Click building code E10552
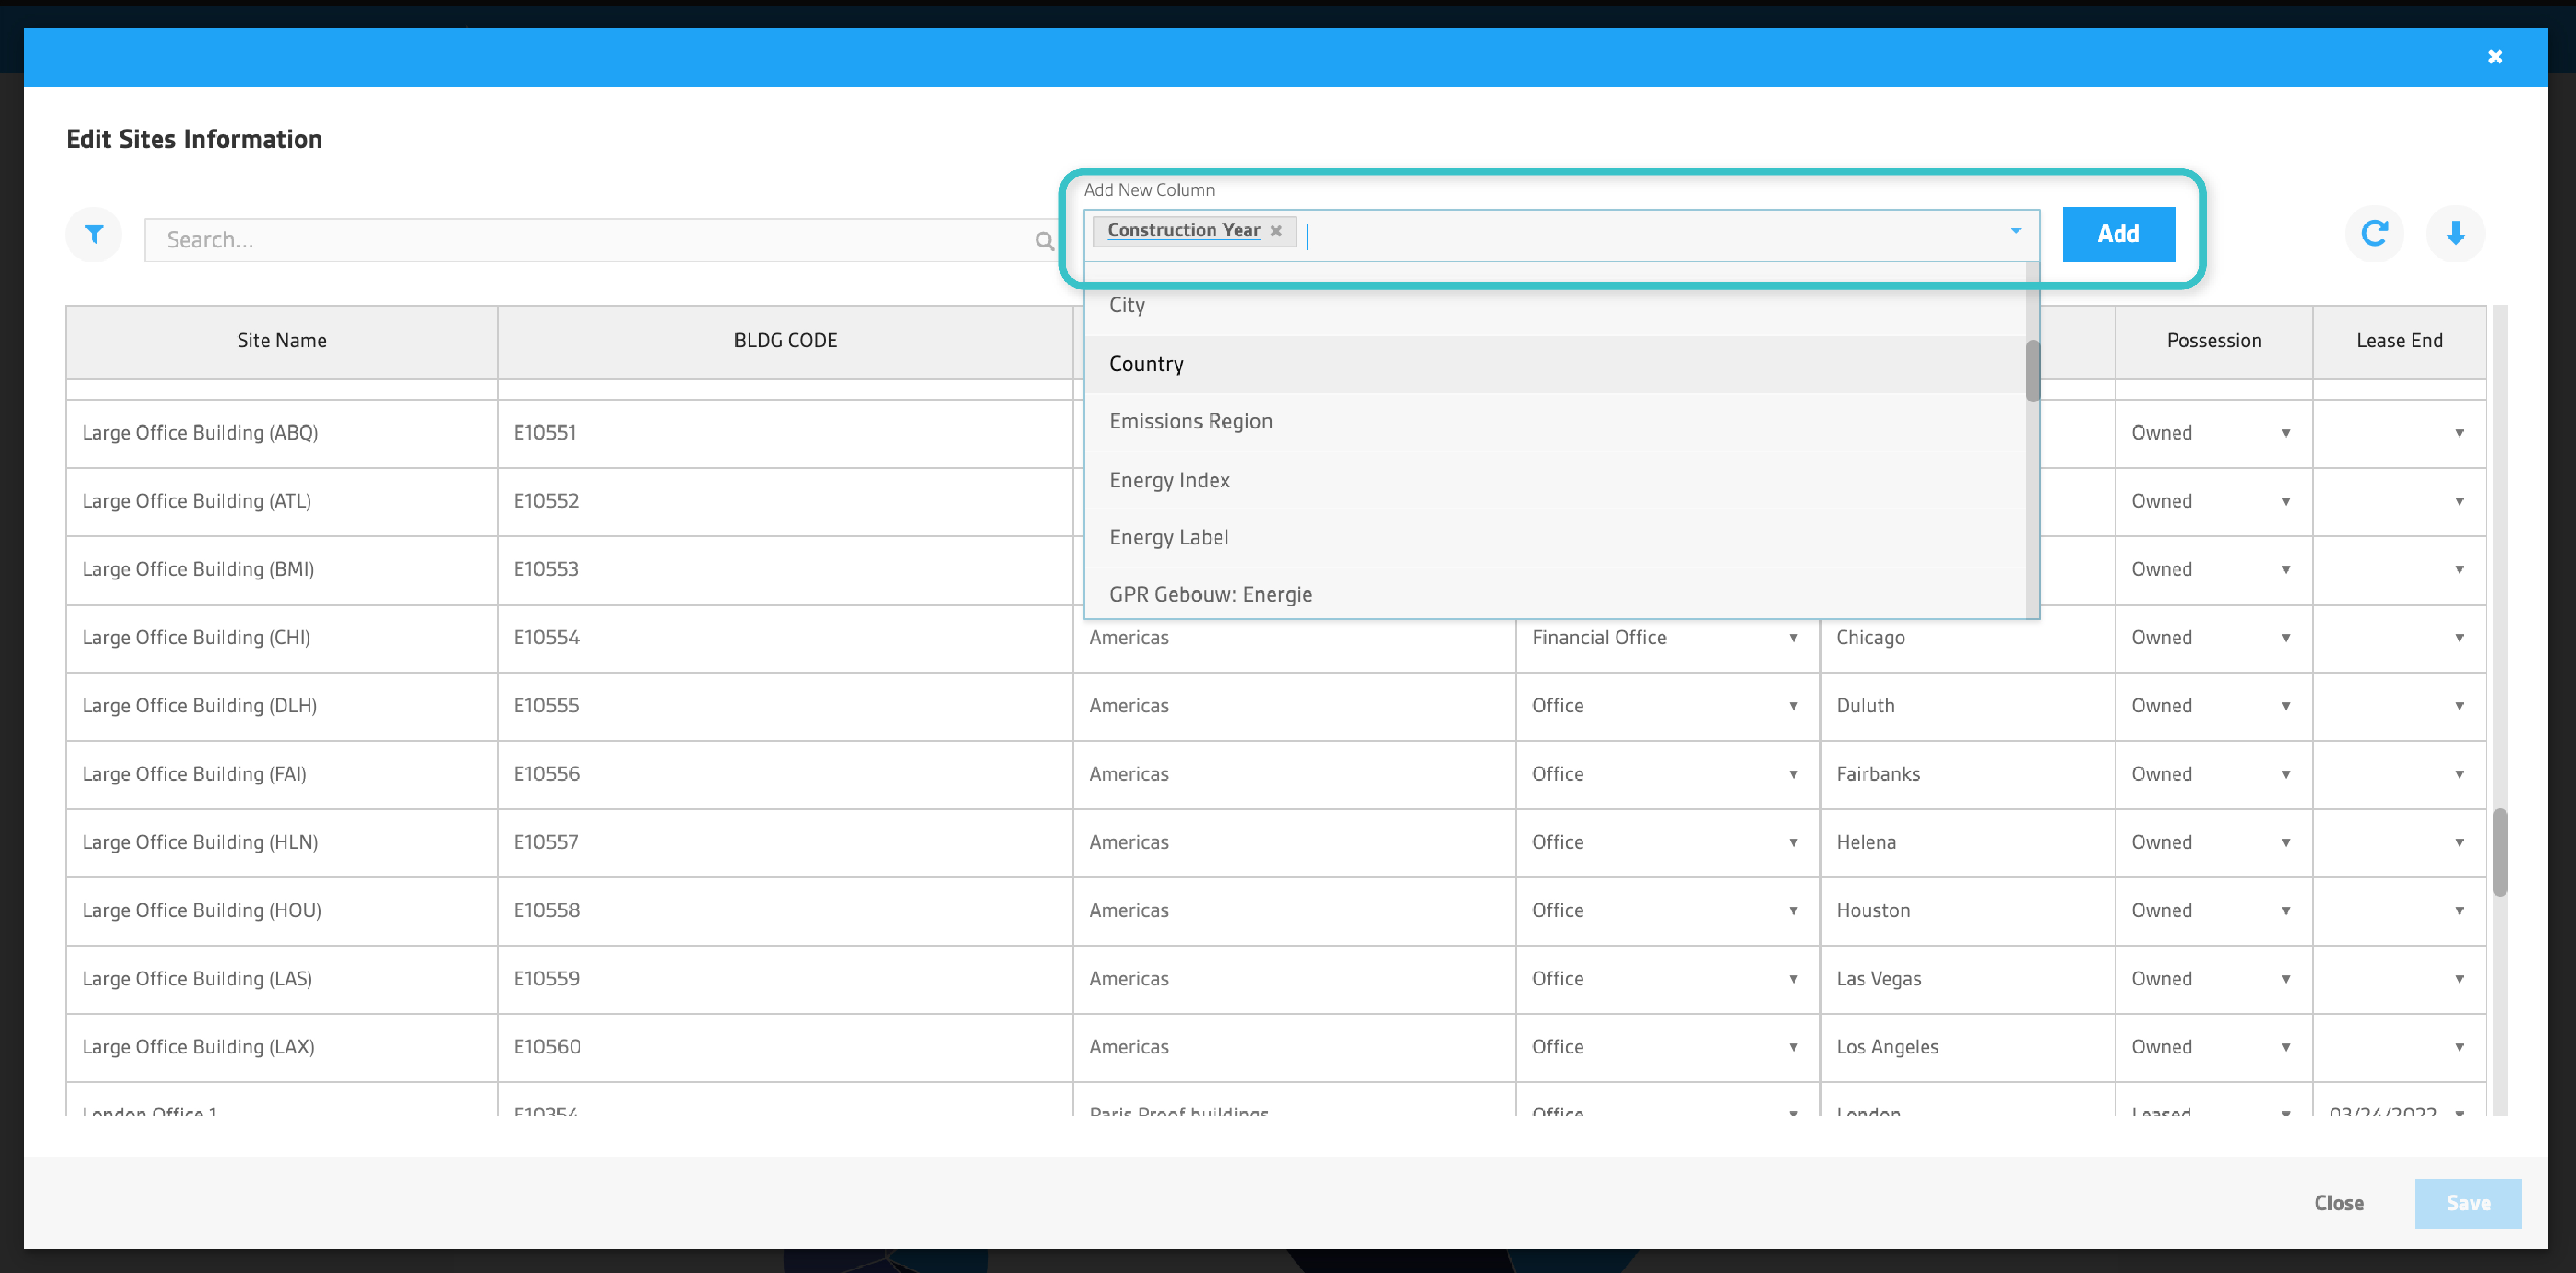Image resolution: width=2576 pixels, height=1273 pixels. 785,501
